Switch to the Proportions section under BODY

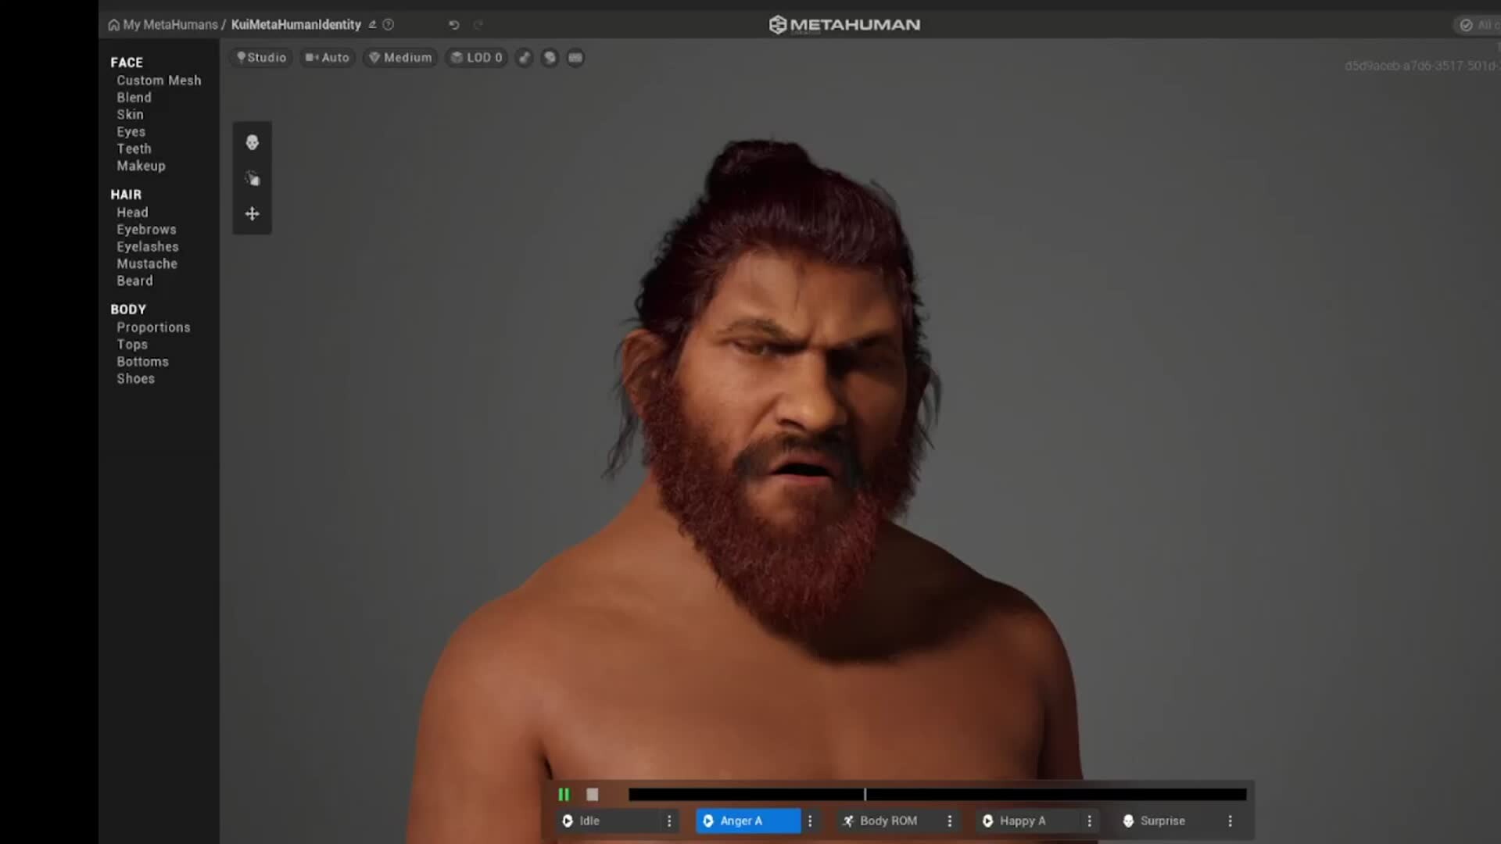tap(153, 327)
